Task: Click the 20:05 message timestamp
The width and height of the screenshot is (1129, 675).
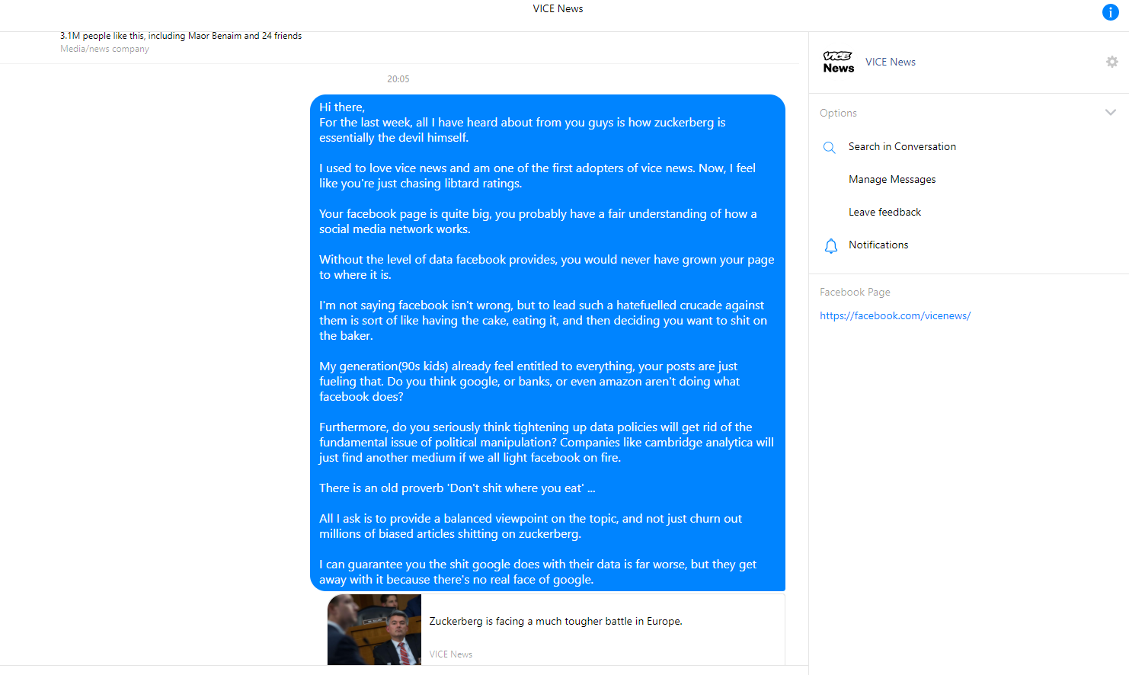Action: point(398,78)
